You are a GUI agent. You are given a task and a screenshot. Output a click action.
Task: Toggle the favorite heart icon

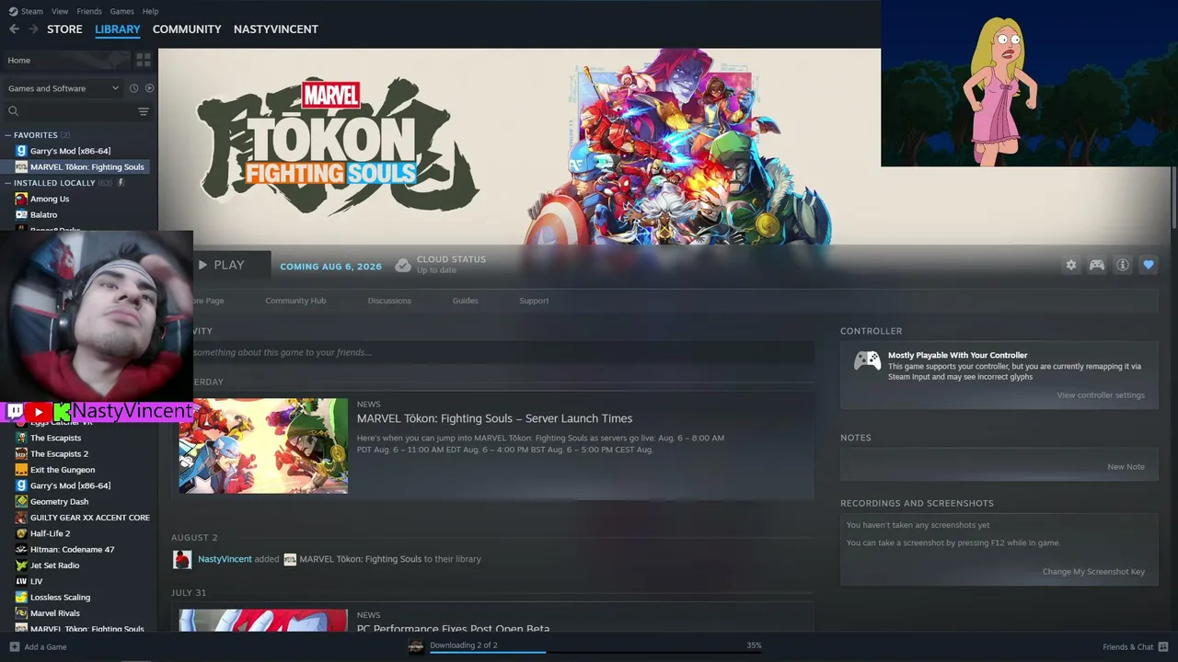(1149, 265)
